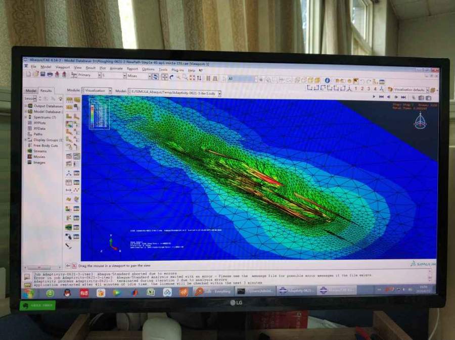
Task: Open the S output variable dropdown
Action: (124, 76)
